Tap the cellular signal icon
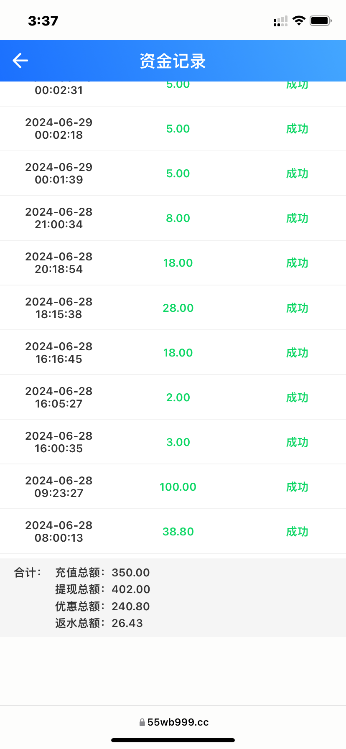Viewport: 346px width, 749px height. (x=280, y=21)
